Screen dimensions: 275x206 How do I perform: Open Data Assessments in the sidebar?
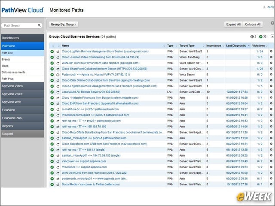(22, 72)
